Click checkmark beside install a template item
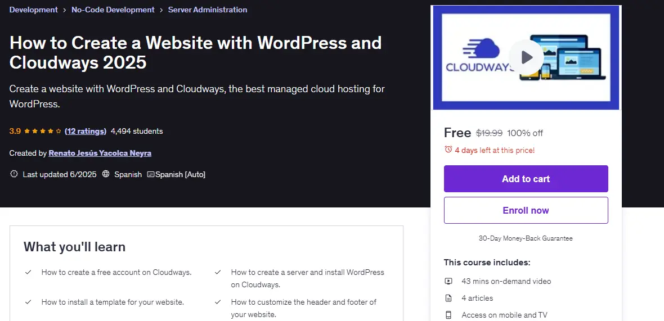 point(28,302)
